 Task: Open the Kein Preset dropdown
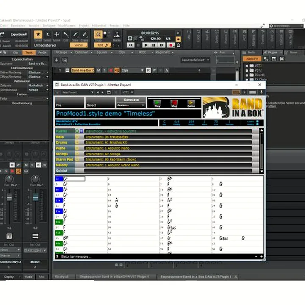78,92
